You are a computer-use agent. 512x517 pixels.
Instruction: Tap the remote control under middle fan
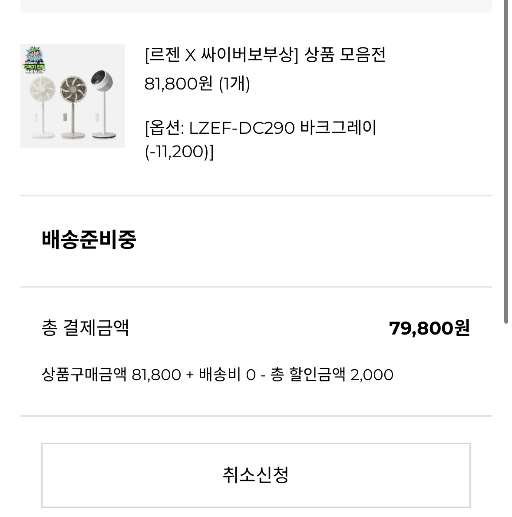pos(65,118)
